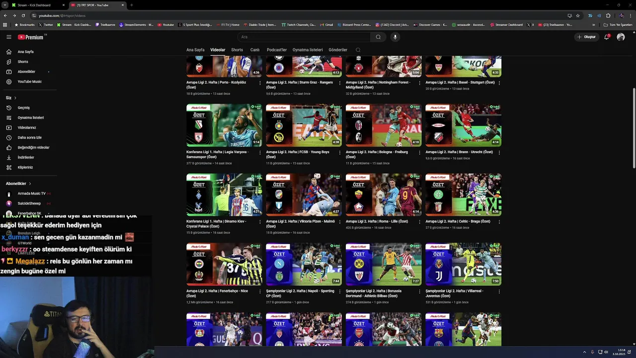This screenshot has width=636, height=358.
Task: Open the Villarreal - Juventus video title
Action: (454, 293)
